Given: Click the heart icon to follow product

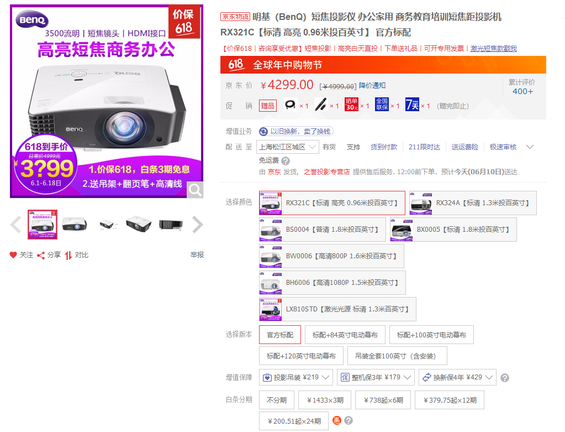Looking at the screenshot, I should pos(13,255).
